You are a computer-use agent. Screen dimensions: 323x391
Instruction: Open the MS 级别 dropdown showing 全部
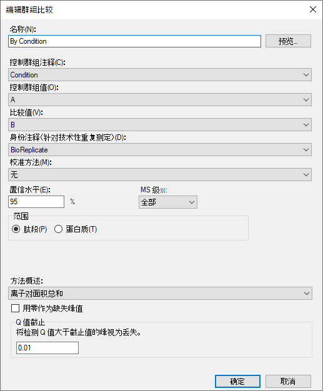(168, 202)
